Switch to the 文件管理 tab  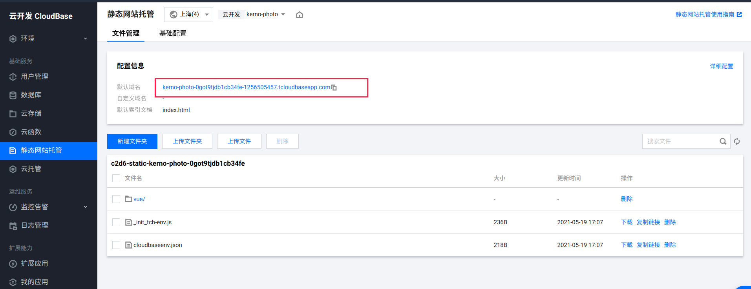pyautogui.click(x=126, y=33)
